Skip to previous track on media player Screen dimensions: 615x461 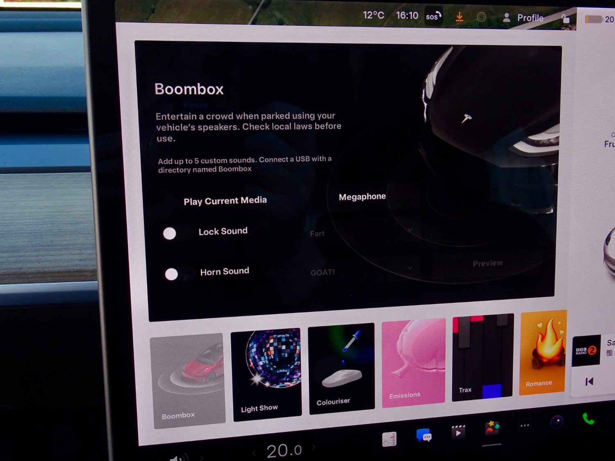click(x=589, y=382)
